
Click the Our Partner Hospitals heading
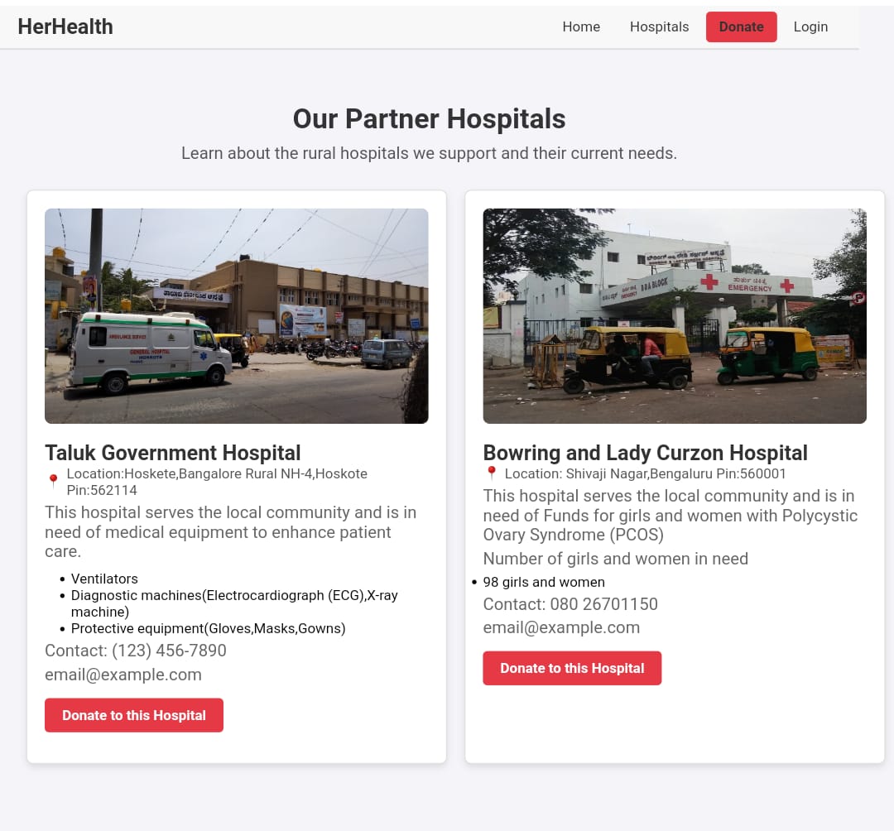tap(430, 119)
